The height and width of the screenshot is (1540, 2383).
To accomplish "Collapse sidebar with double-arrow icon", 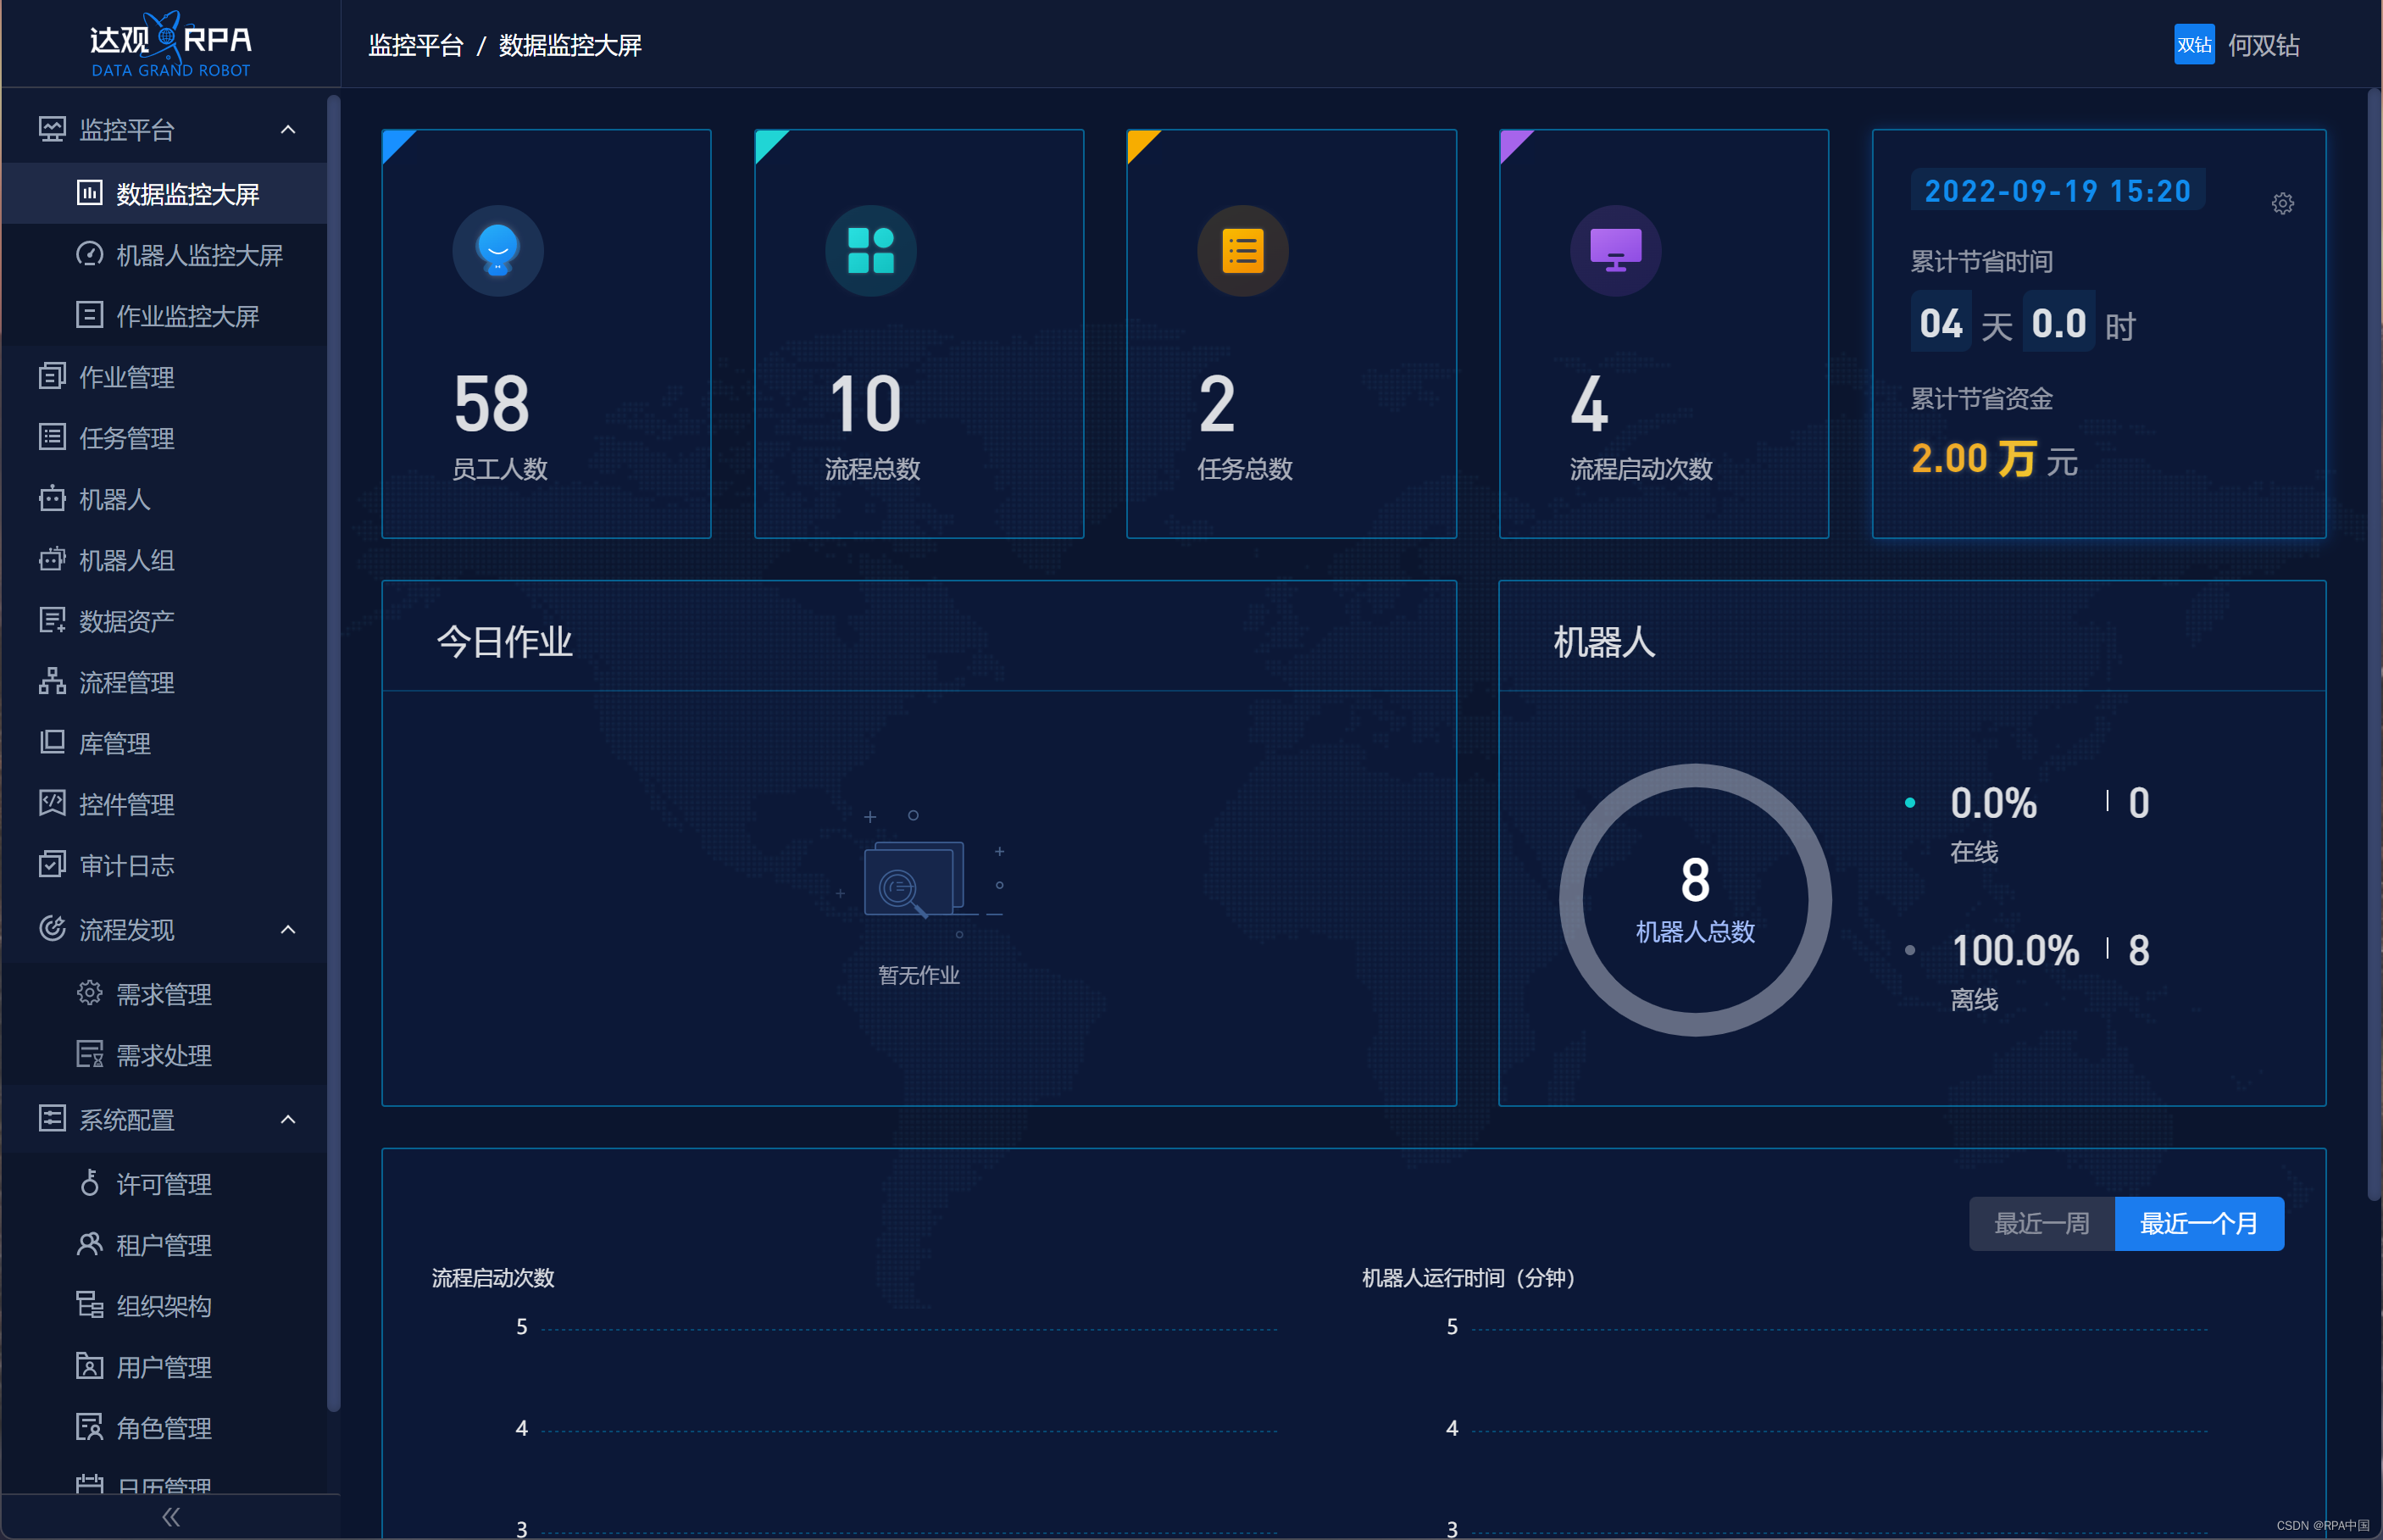I will (171, 1516).
